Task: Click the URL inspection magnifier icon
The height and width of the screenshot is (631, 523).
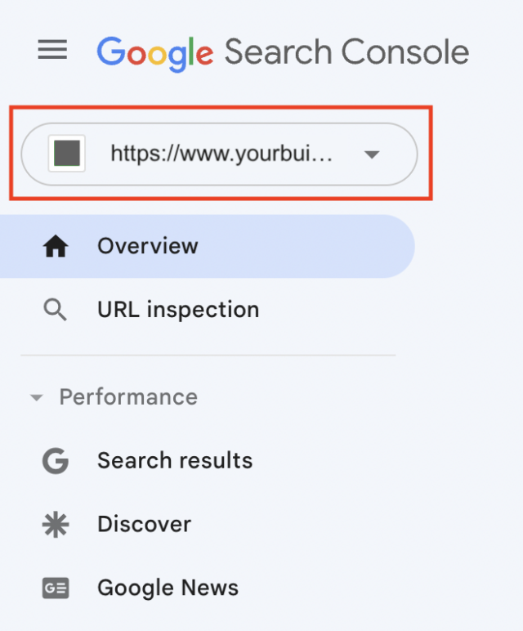Action: pos(56,311)
